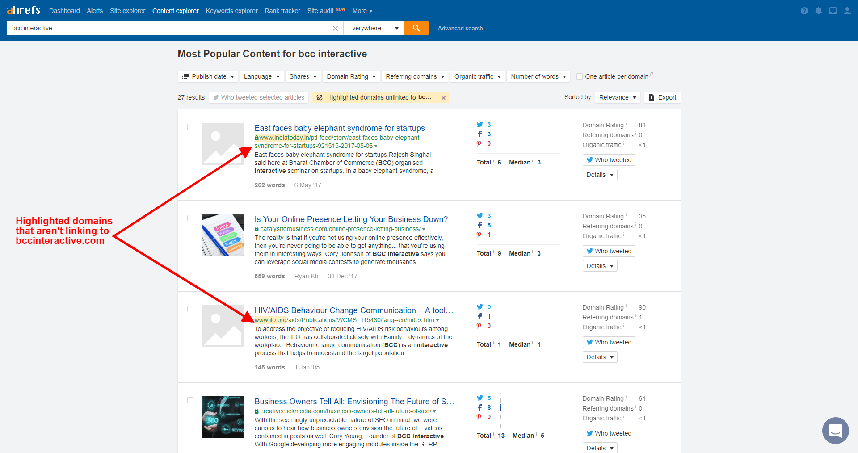The width and height of the screenshot is (858, 453).
Task: Open the Publish date filter
Action: (208, 76)
